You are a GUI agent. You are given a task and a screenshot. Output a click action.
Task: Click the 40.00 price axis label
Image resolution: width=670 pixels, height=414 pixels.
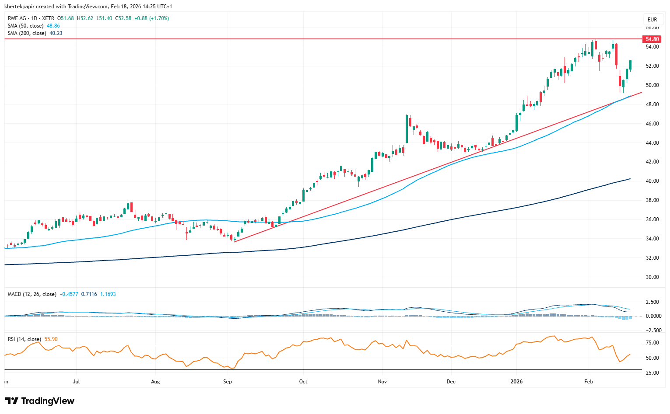click(652, 181)
